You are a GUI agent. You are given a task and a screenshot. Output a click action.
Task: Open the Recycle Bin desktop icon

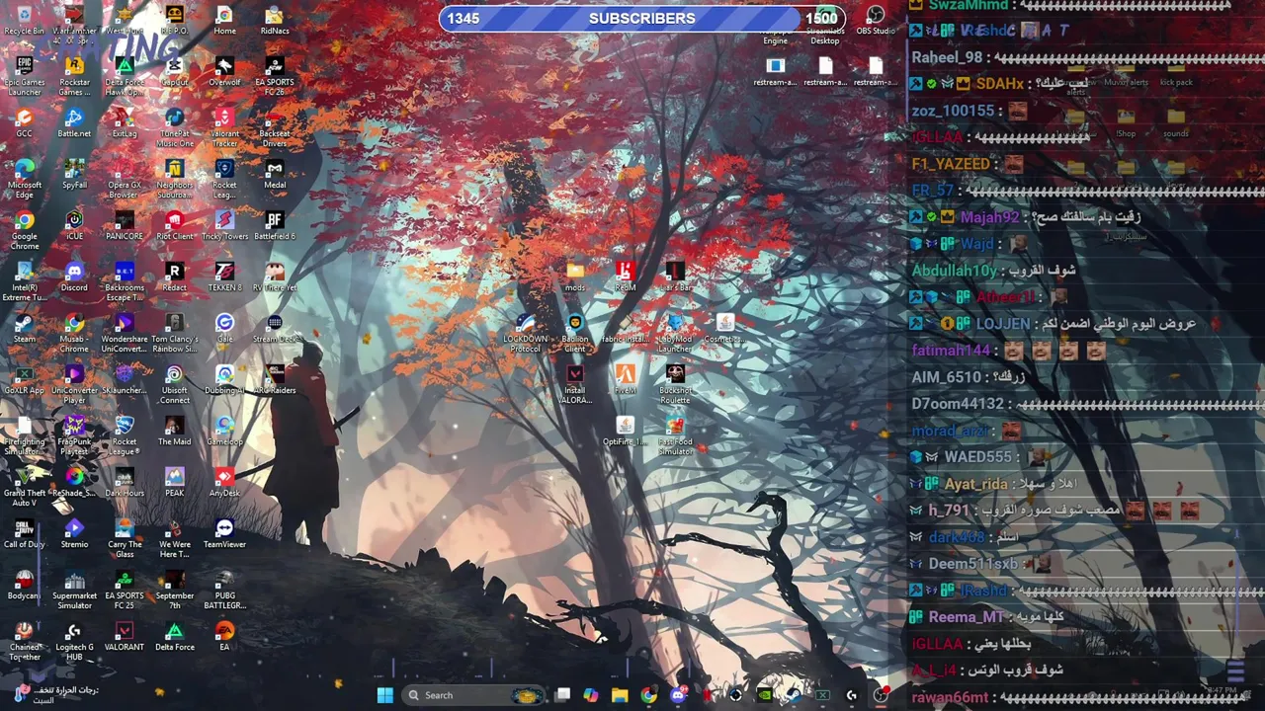point(25,21)
